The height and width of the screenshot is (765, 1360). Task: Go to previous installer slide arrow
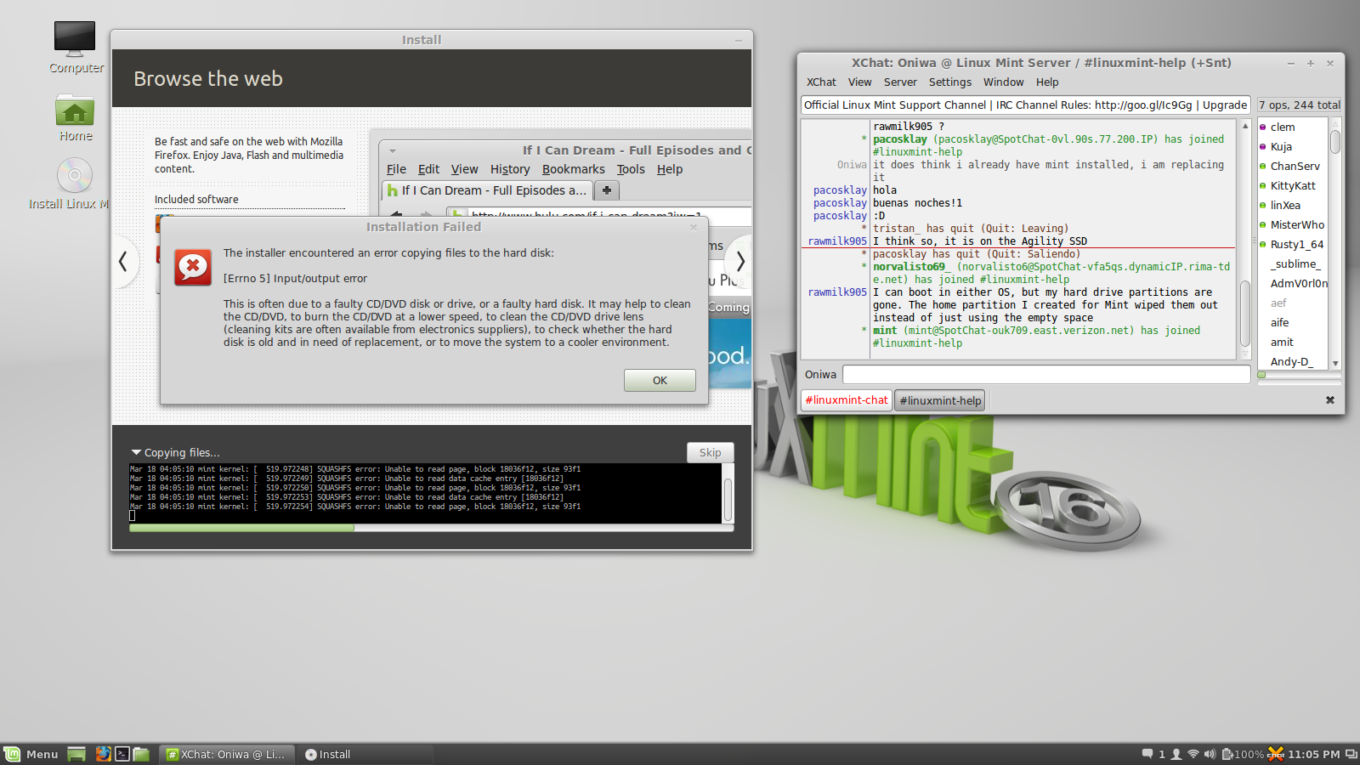pyautogui.click(x=123, y=262)
